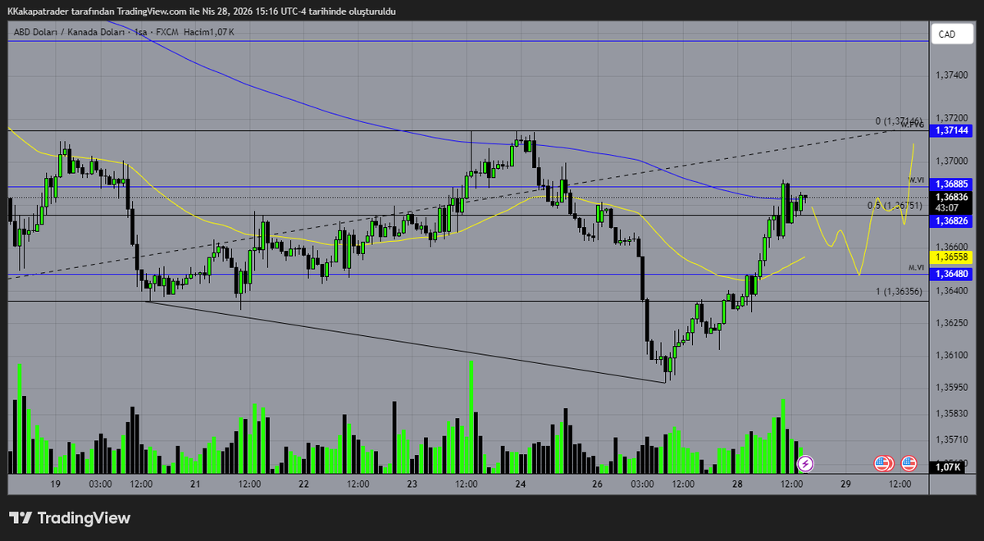The width and height of the screenshot is (984, 541).
Task: Click the 1,37400 price axis value
Action: point(952,75)
